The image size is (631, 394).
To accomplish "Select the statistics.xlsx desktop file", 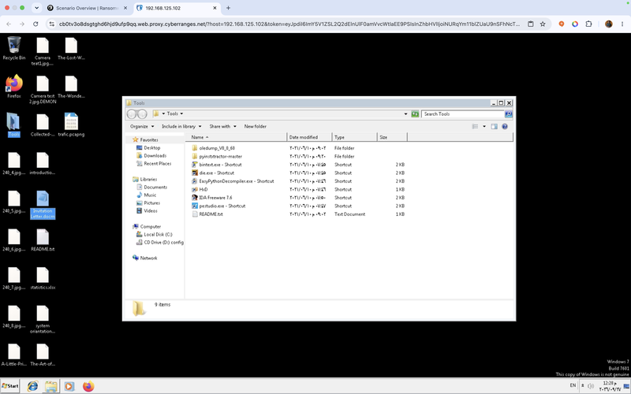I will click(x=43, y=279).
